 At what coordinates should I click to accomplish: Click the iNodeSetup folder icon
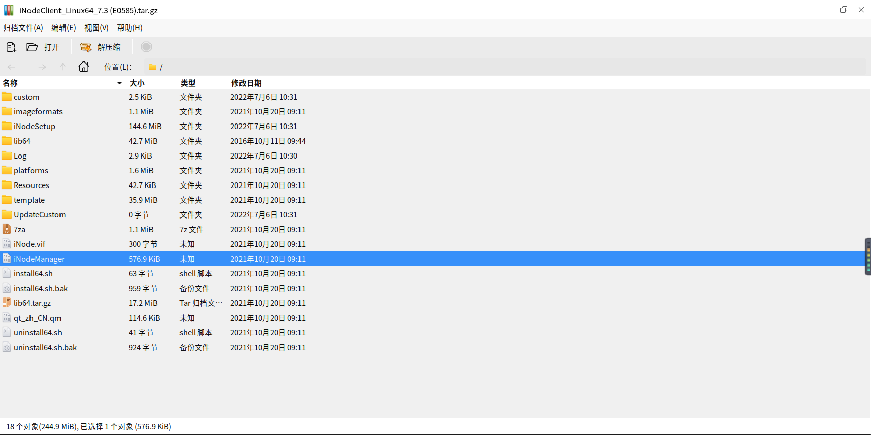tap(7, 126)
